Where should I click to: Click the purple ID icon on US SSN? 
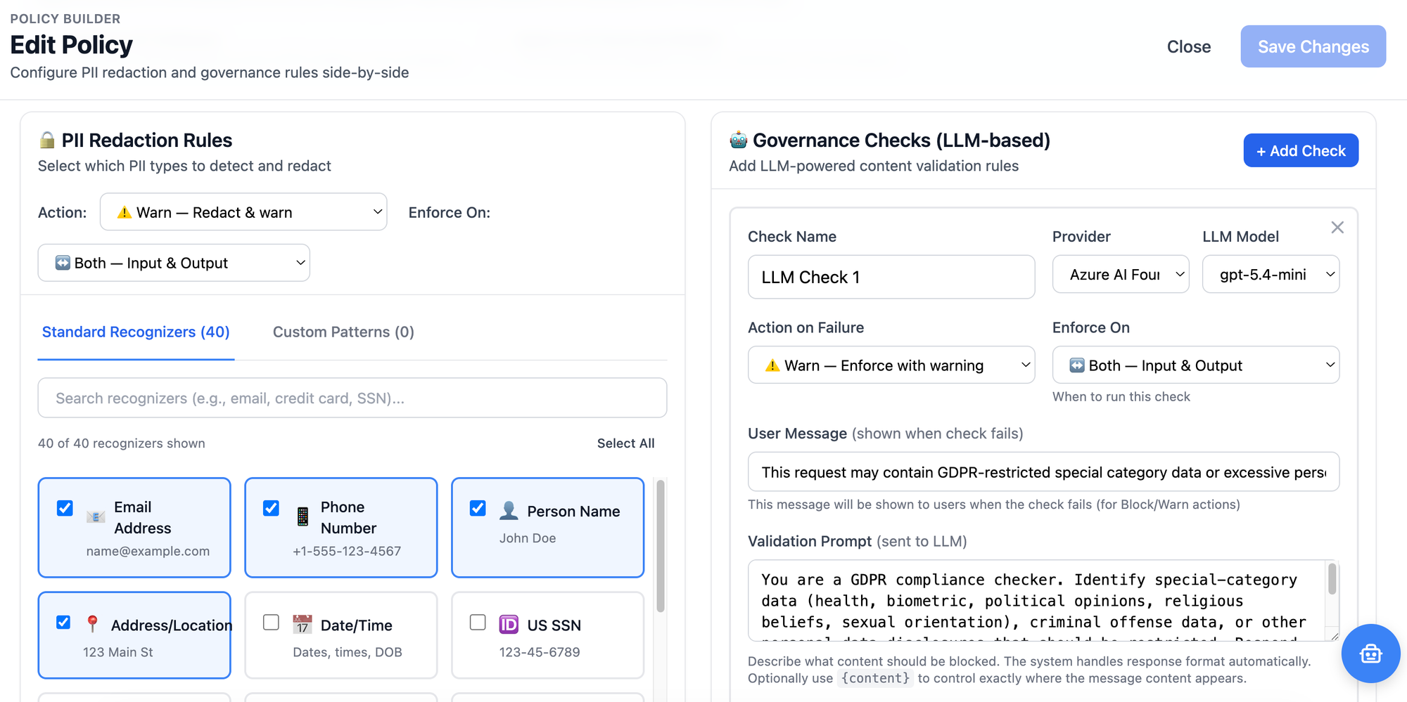coord(509,624)
